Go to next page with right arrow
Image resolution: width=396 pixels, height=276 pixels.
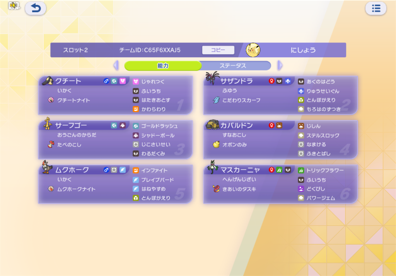pyautogui.click(x=280, y=66)
